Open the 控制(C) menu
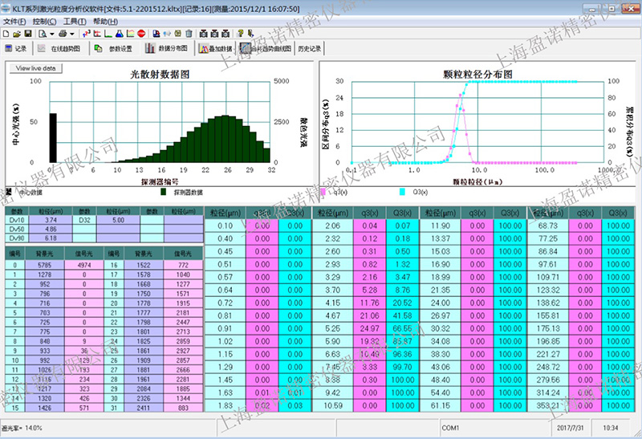Viewport: 642px width, 439px height. click(44, 21)
